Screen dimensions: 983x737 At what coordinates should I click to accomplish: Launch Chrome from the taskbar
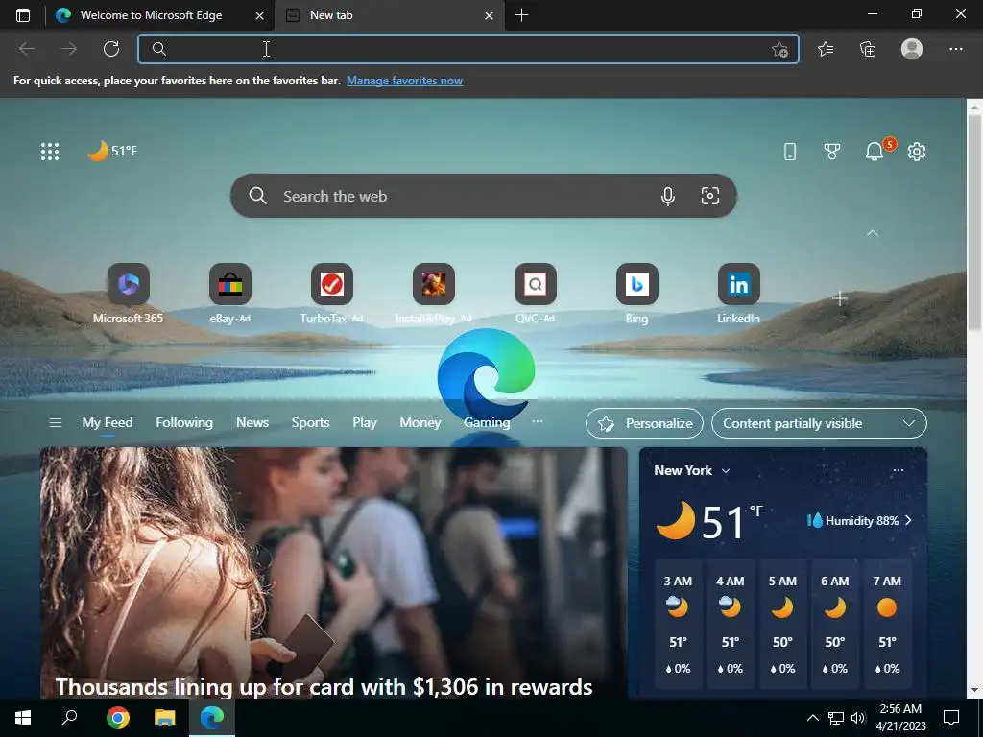(x=118, y=718)
